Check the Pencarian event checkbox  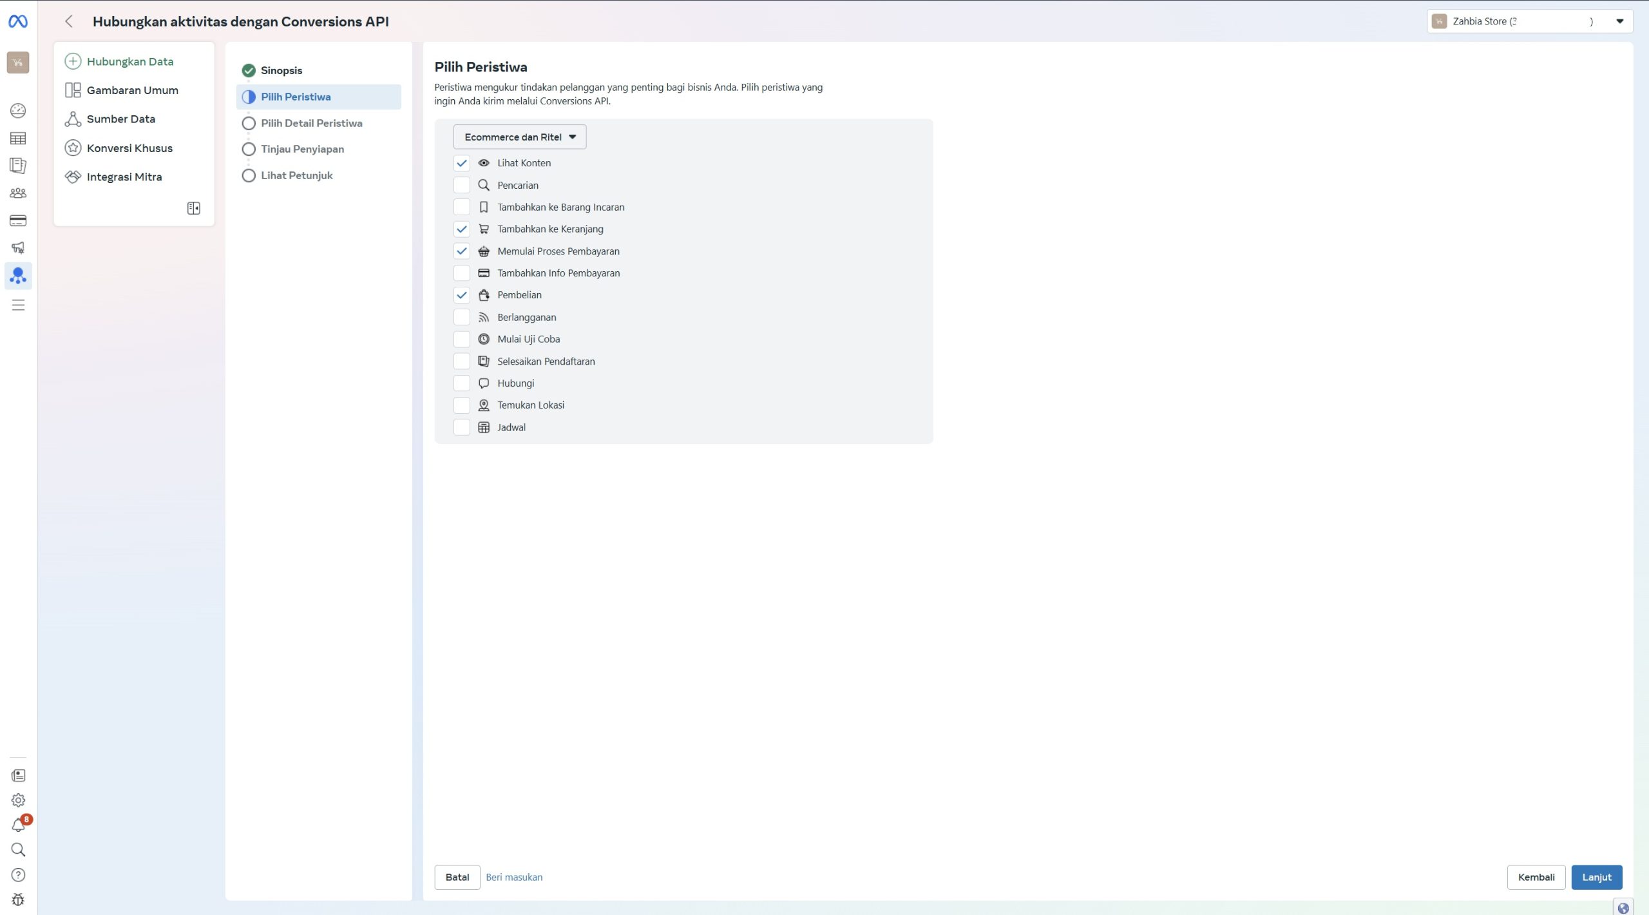coord(461,186)
